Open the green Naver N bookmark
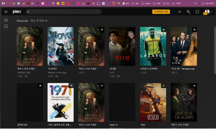Image resolution: width=216 pixels, height=129 pixels. pyautogui.click(x=18, y=3)
